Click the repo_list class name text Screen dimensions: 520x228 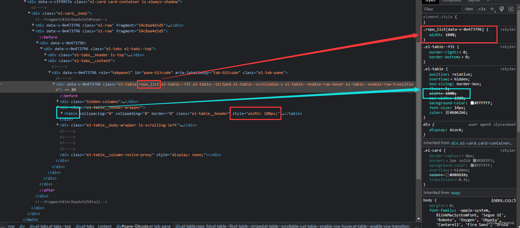(x=149, y=84)
